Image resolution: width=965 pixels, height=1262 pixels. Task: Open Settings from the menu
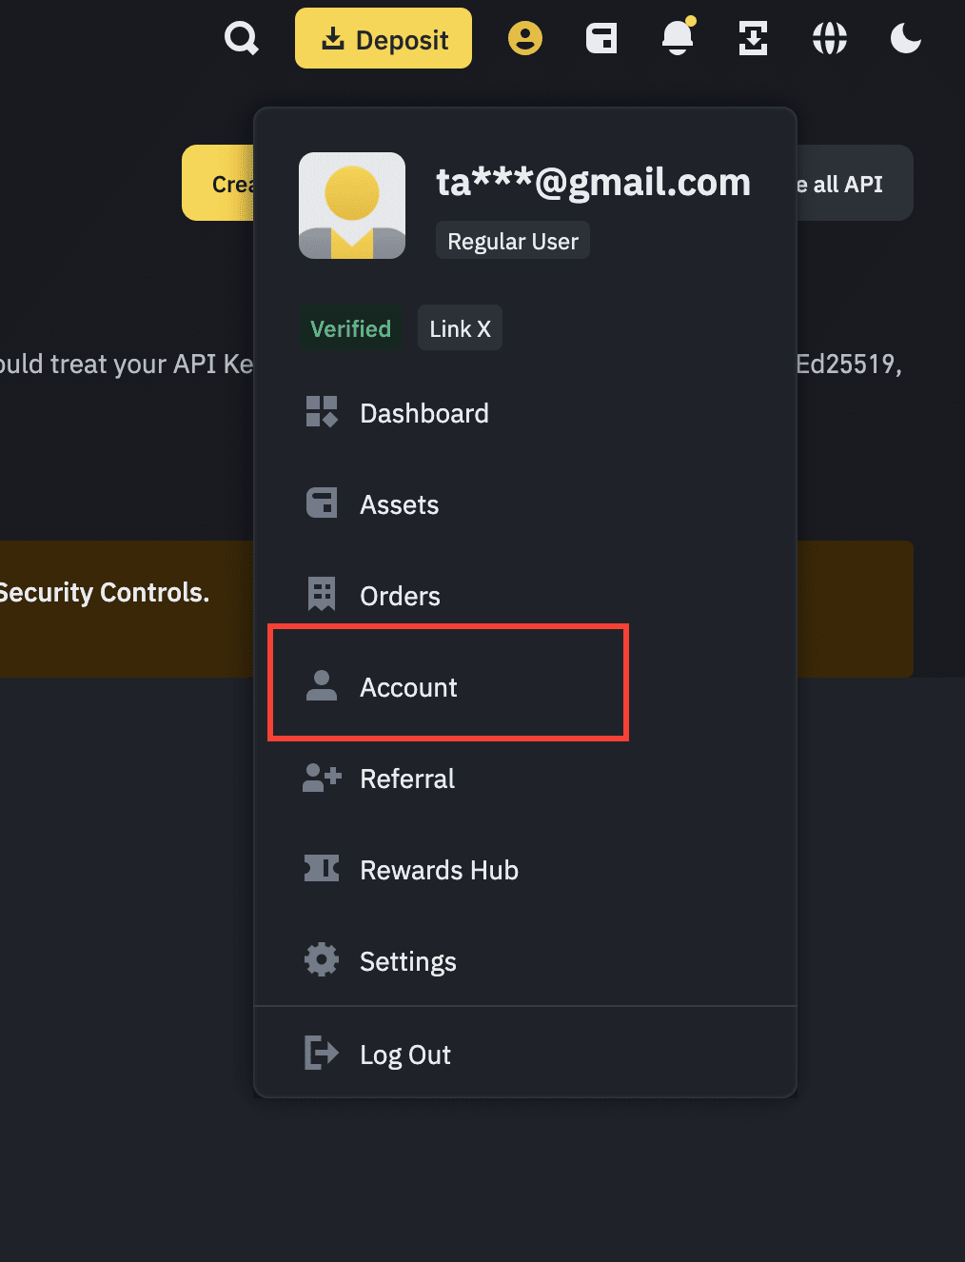coord(407,961)
